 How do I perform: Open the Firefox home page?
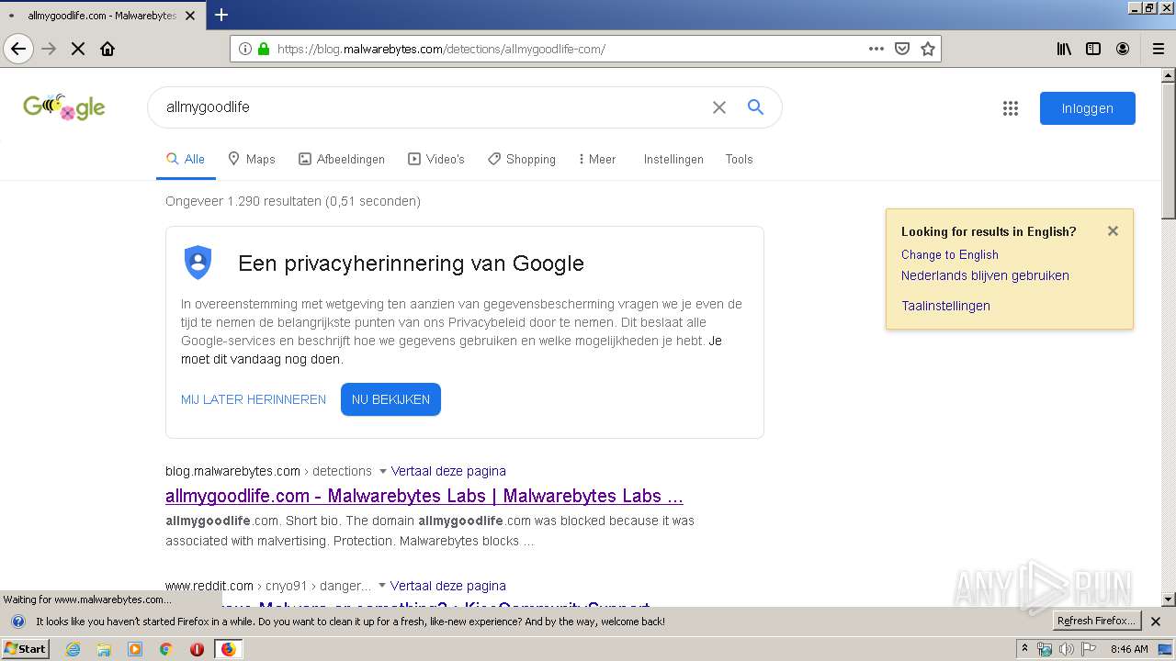point(107,49)
